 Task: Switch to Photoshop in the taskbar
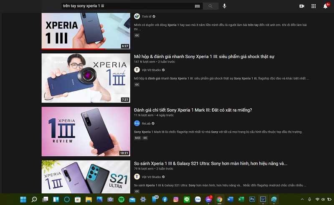[252, 199]
